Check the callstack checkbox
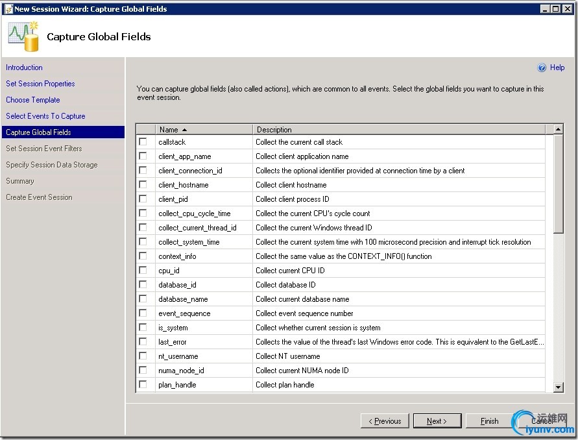Image resolution: width=578 pixels, height=440 pixels. (143, 141)
